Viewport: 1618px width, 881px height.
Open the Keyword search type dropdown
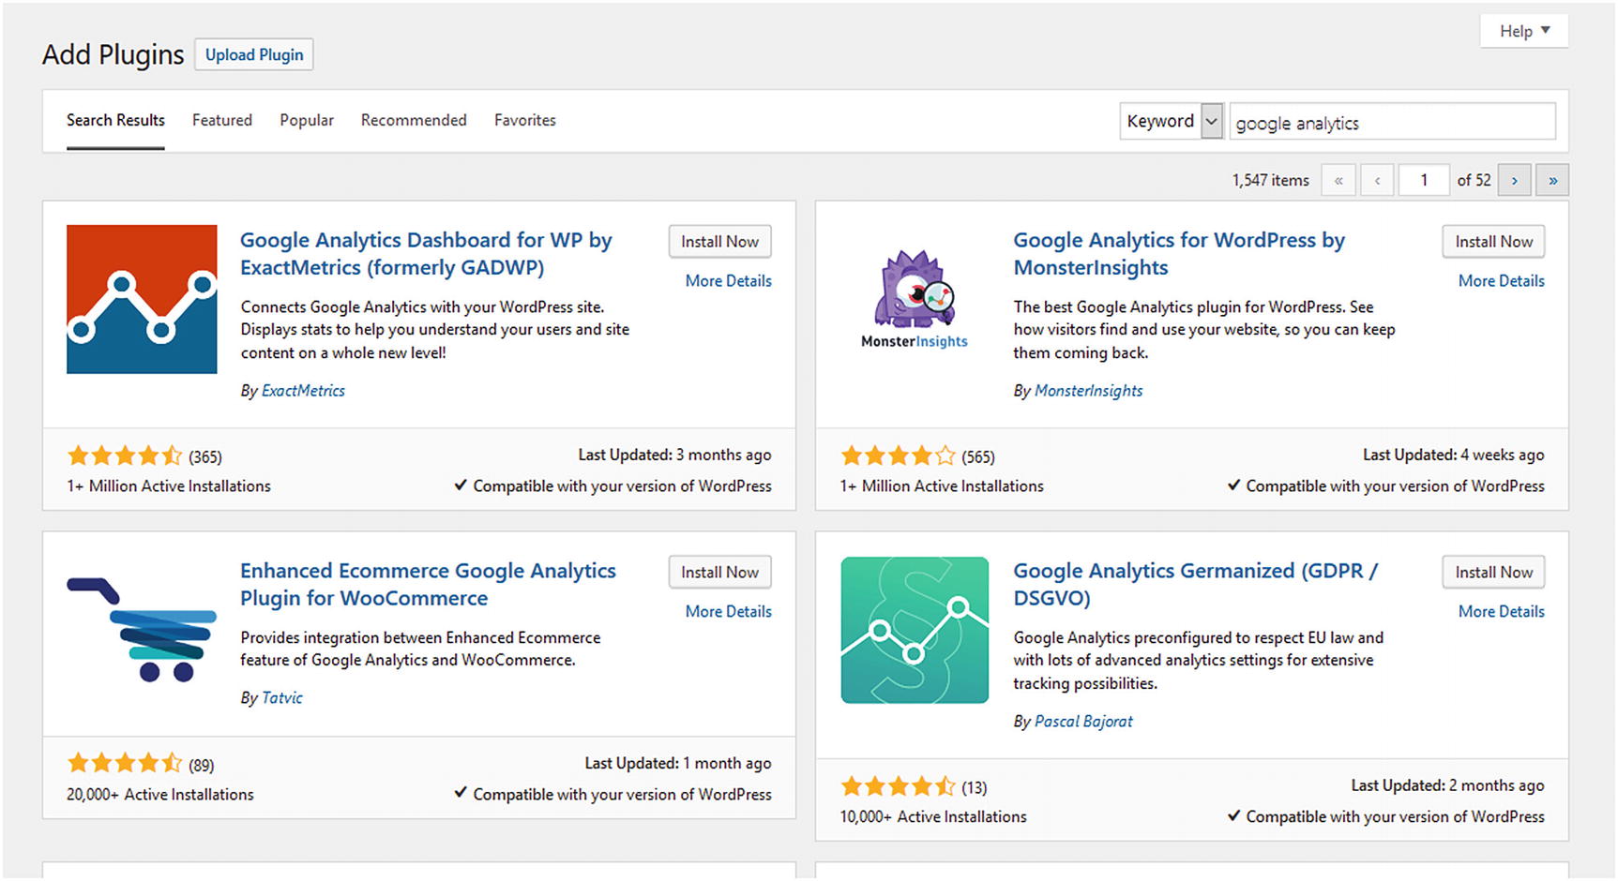(x=1172, y=121)
